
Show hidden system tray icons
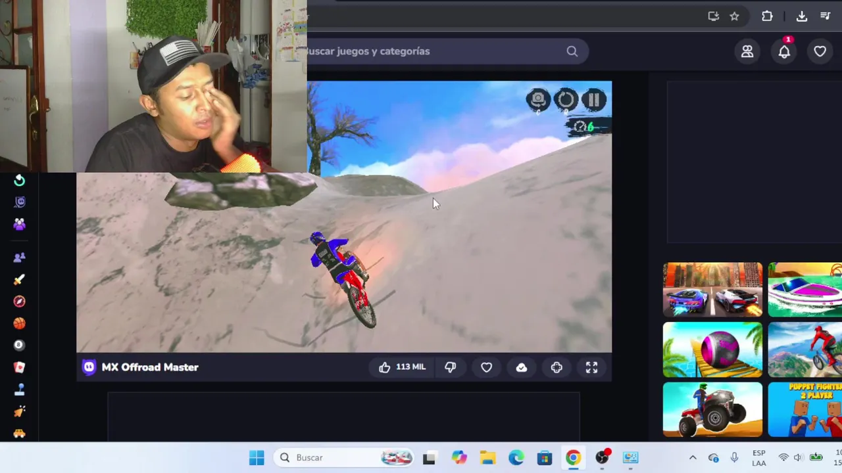point(693,458)
